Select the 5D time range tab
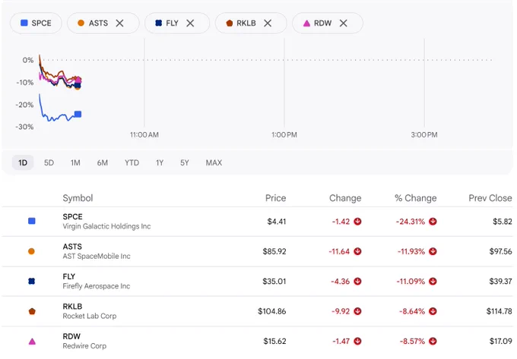This screenshot has height=359, width=517. 49,163
